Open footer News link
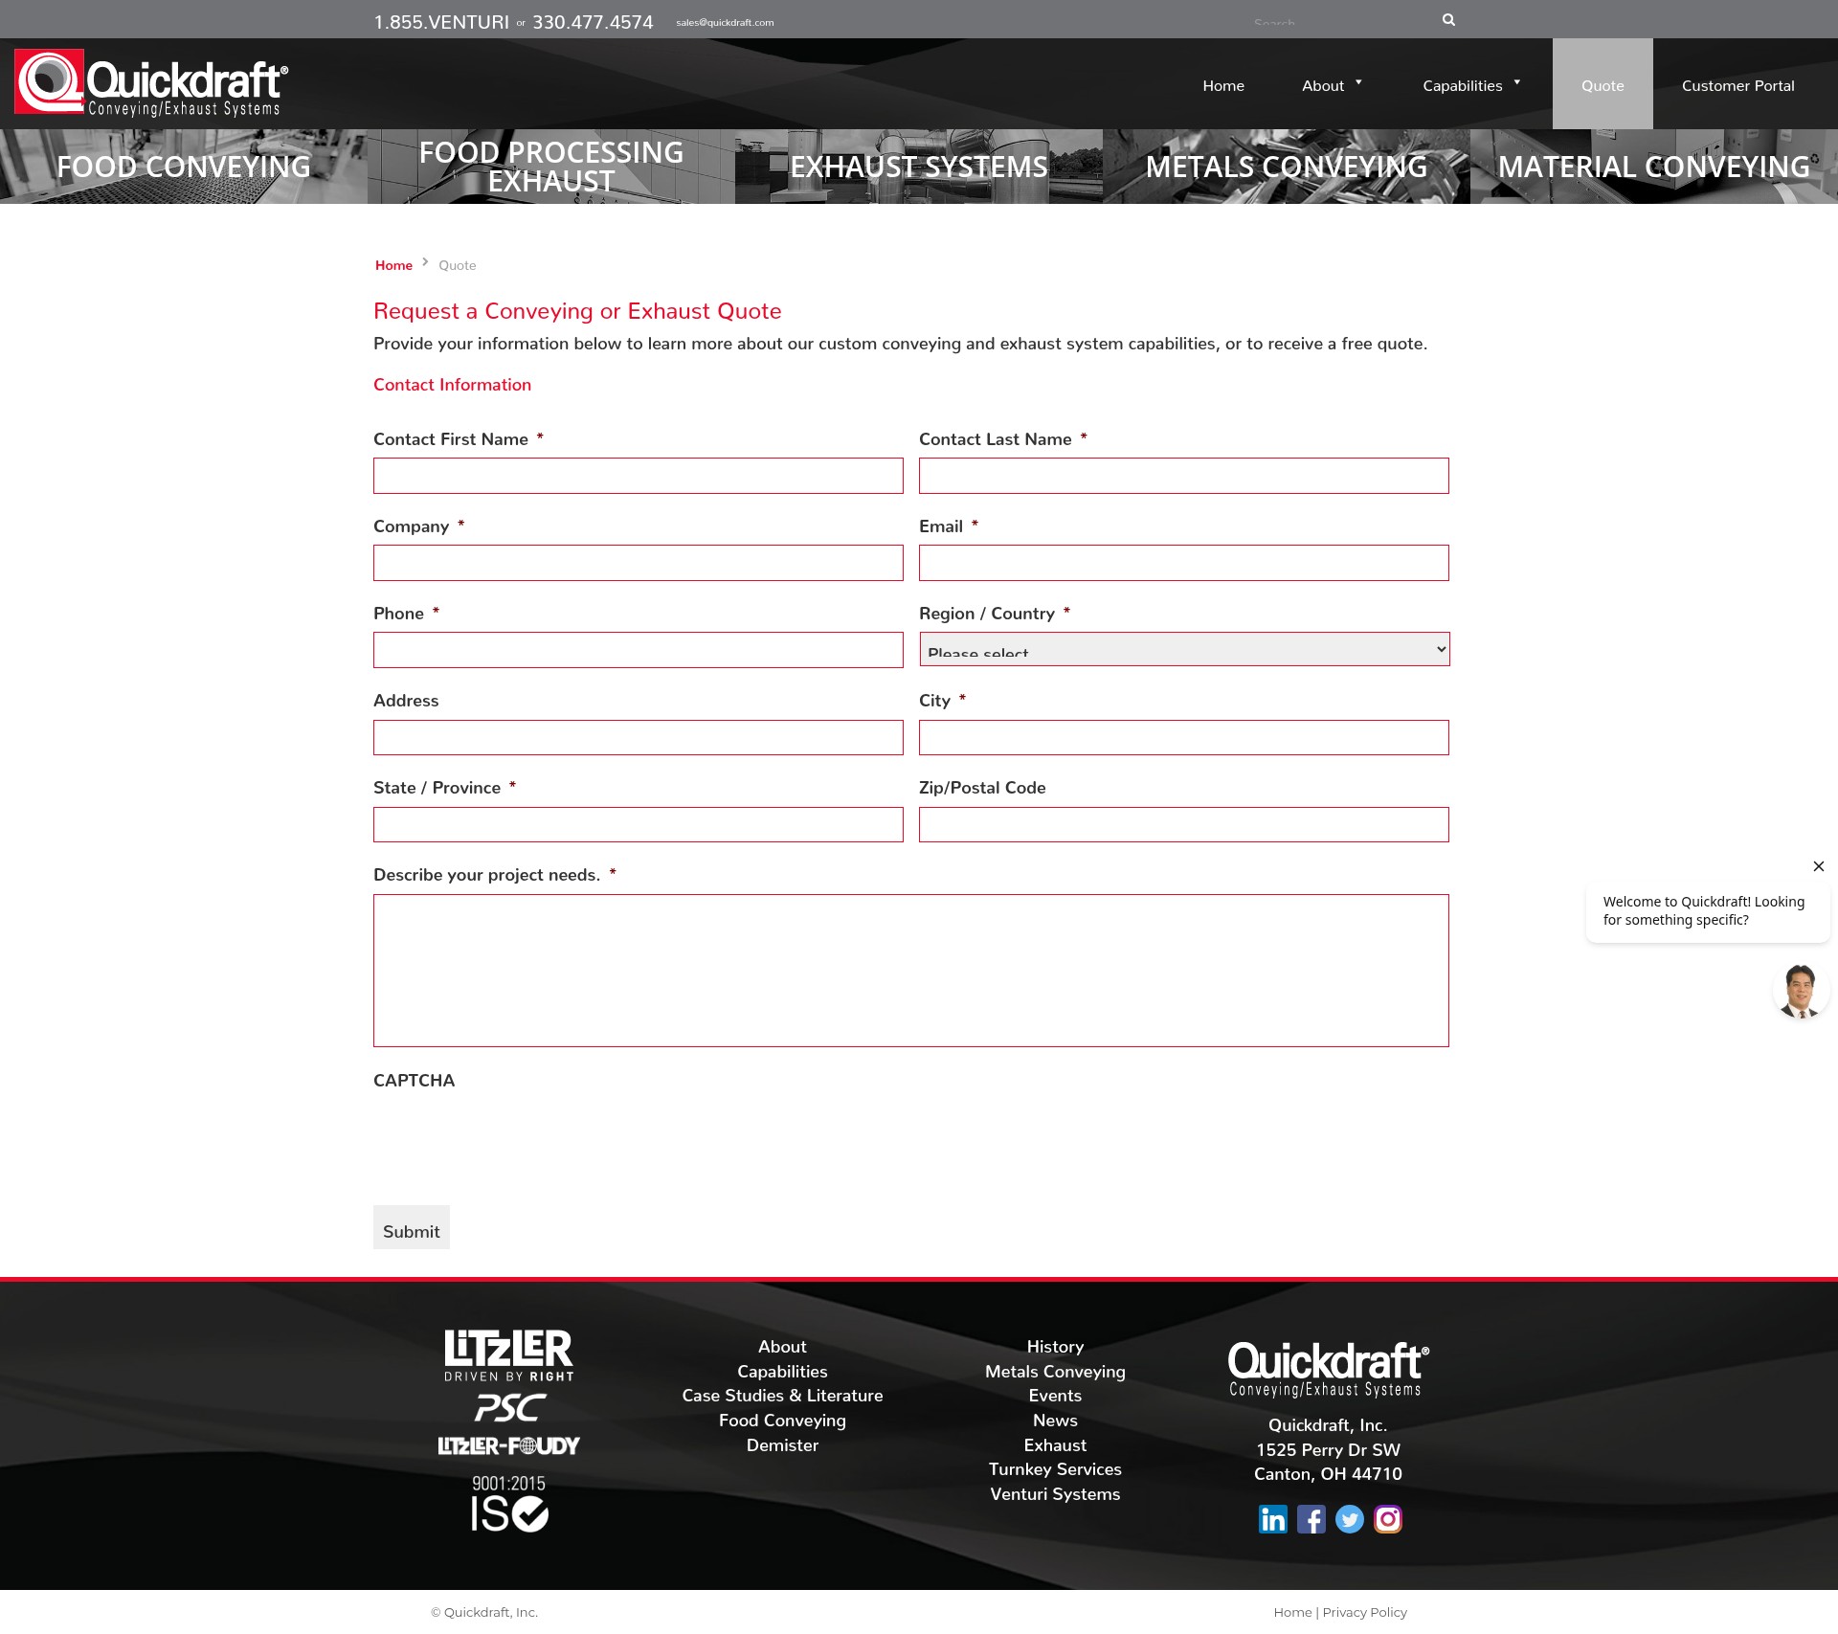This screenshot has width=1838, height=1634. 1055,1421
